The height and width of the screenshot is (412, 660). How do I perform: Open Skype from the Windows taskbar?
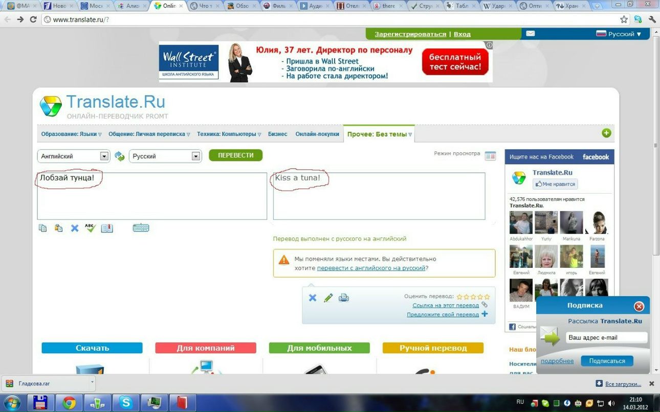tap(126, 403)
